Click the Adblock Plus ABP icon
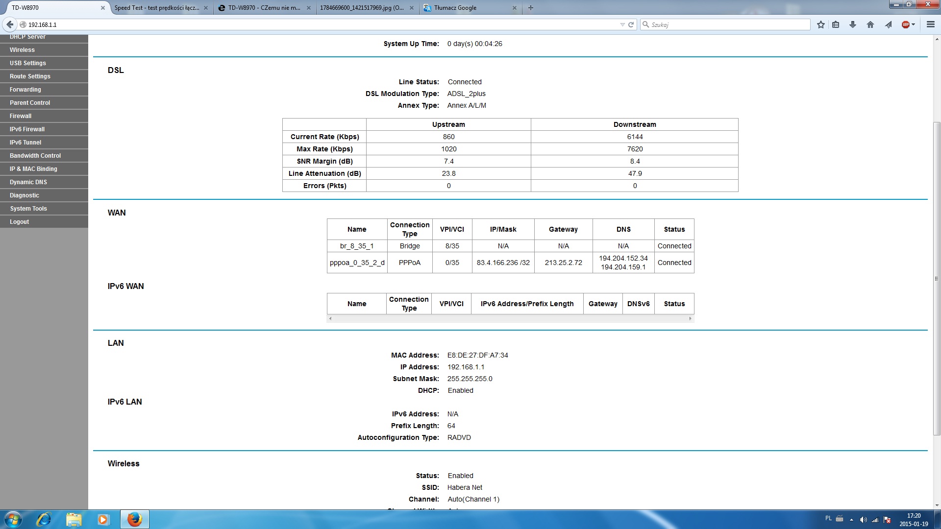Viewport: 941px width, 529px height. coord(906,24)
